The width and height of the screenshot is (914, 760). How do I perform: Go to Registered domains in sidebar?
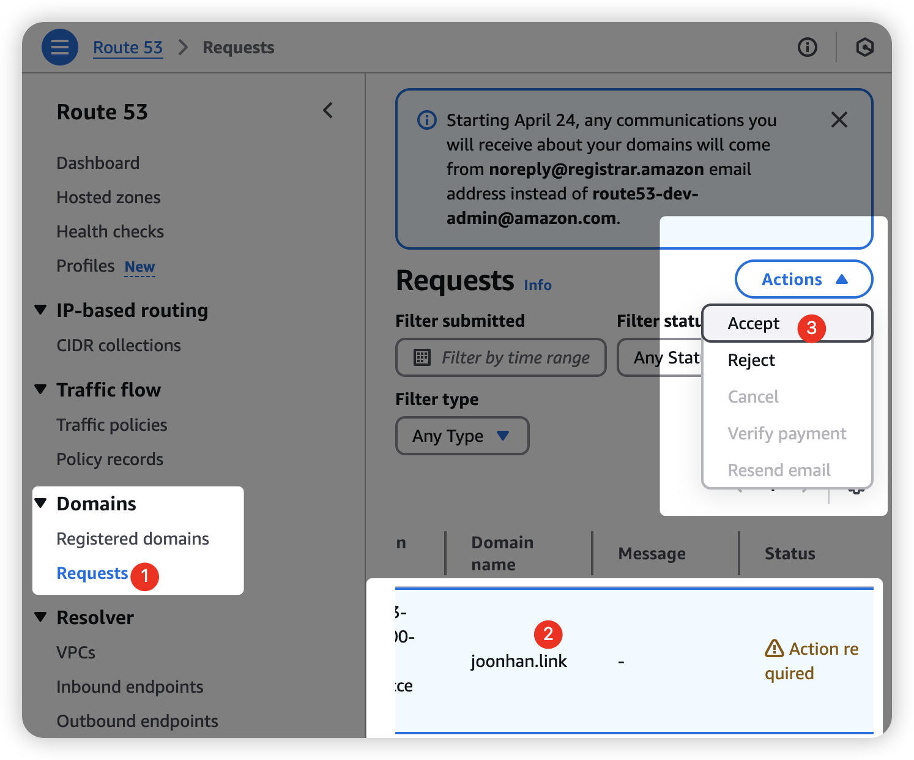(x=133, y=538)
